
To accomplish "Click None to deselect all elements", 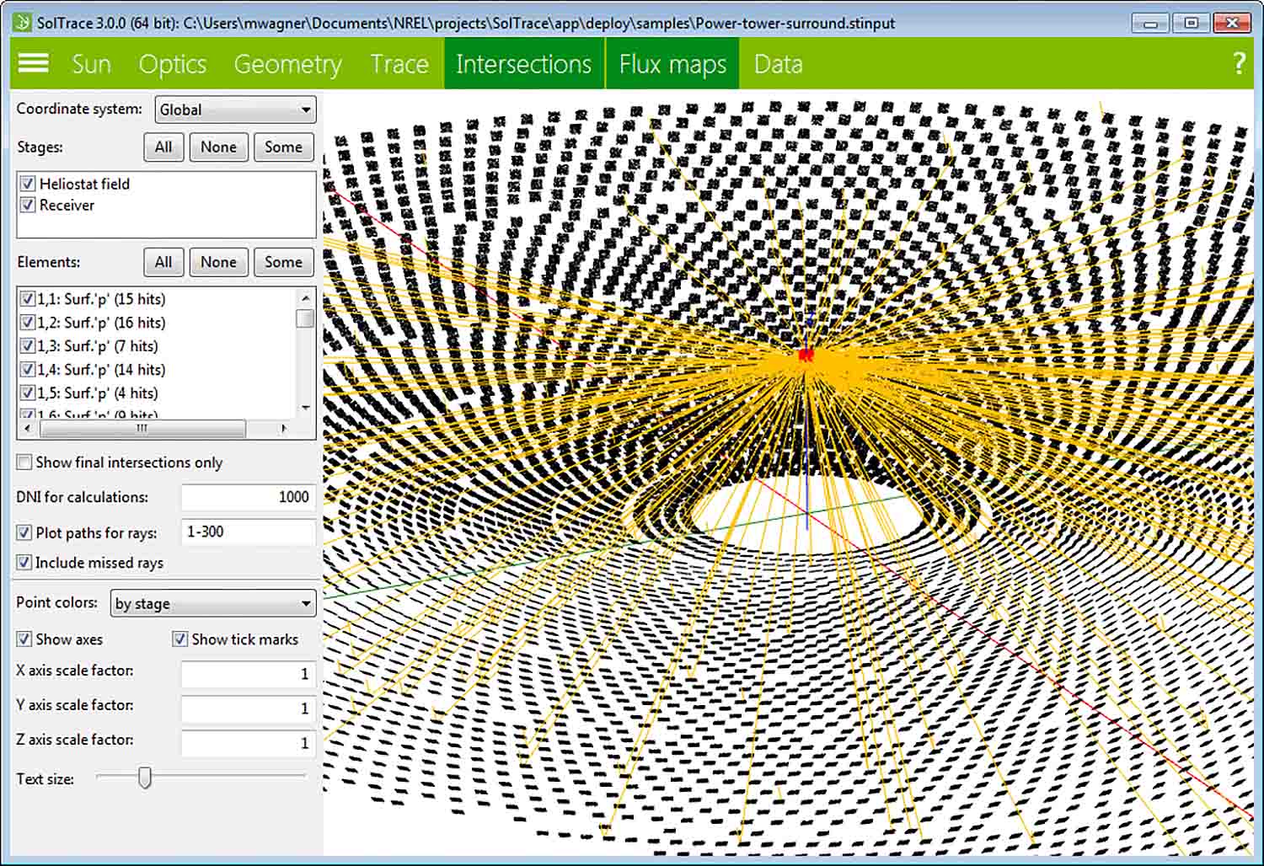I will (x=218, y=262).
